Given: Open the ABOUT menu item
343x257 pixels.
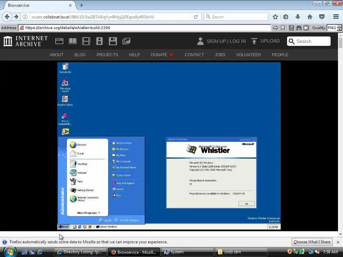Looking at the screenshot, I should [x=56, y=55].
